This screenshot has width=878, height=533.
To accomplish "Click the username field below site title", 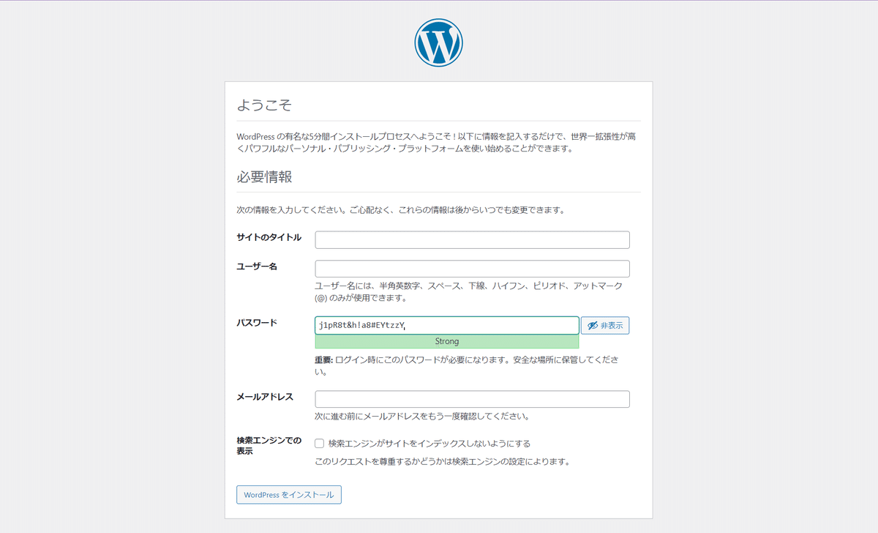I will pos(472,268).
